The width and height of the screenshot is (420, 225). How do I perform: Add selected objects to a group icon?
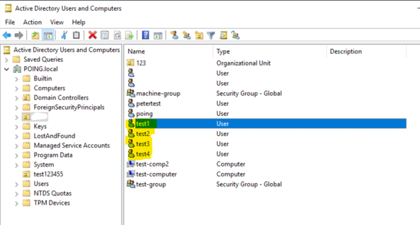click(x=236, y=35)
